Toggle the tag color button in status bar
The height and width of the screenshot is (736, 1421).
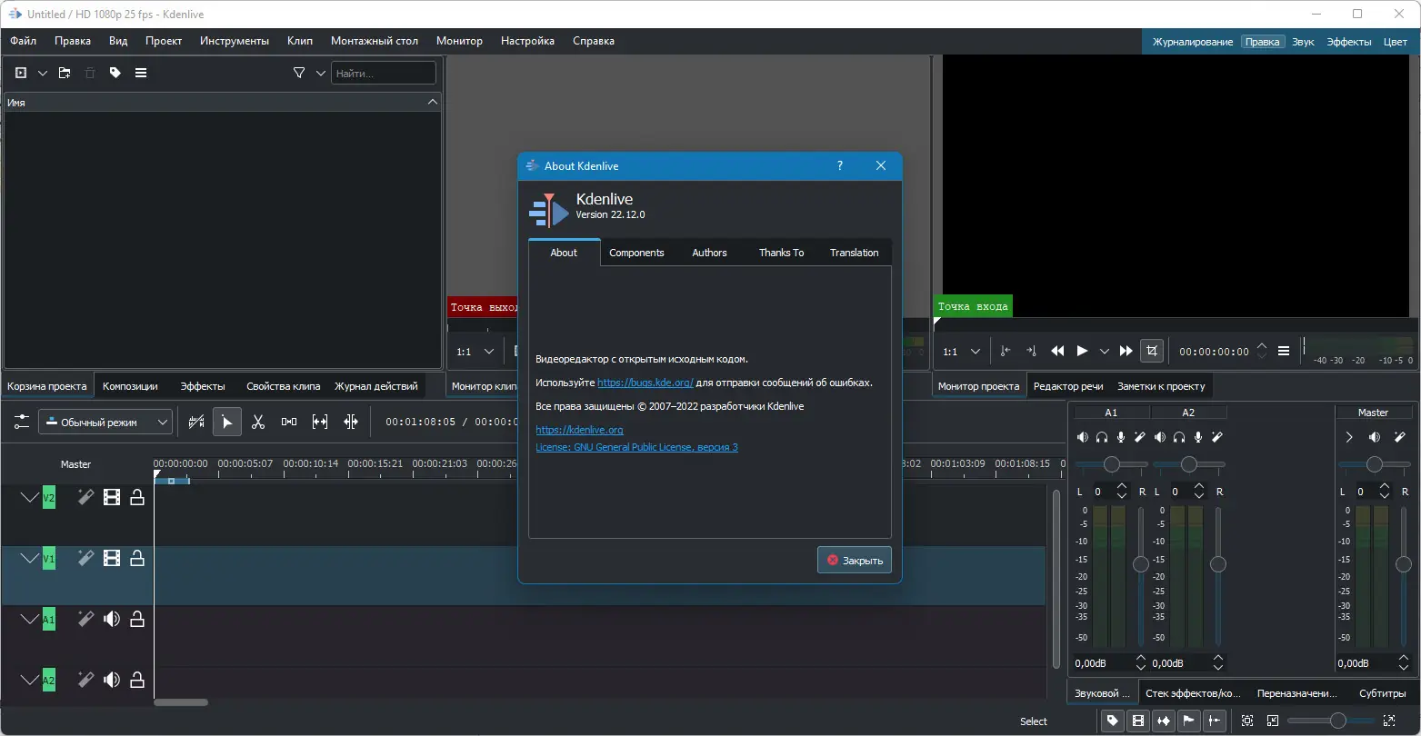(1112, 721)
